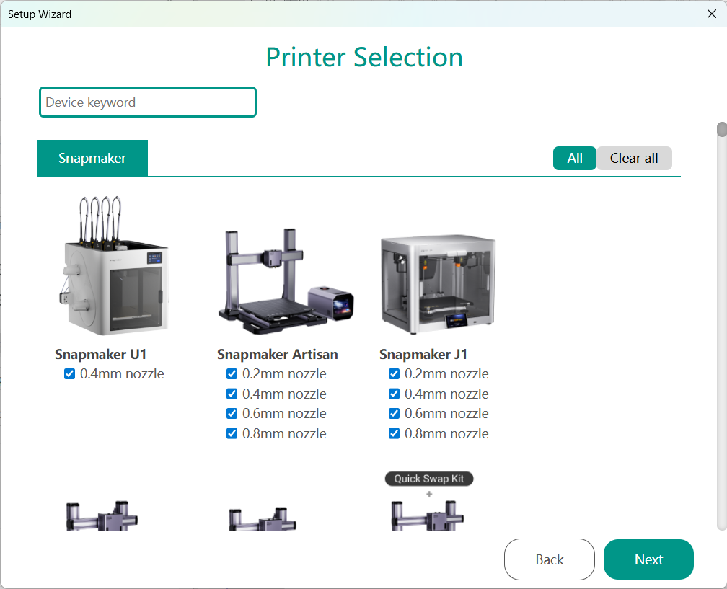This screenshot has width=727, height=589.
Task: Uncheck Snapmaker J1 0.6mm nozzle
Action: [395, 414]
